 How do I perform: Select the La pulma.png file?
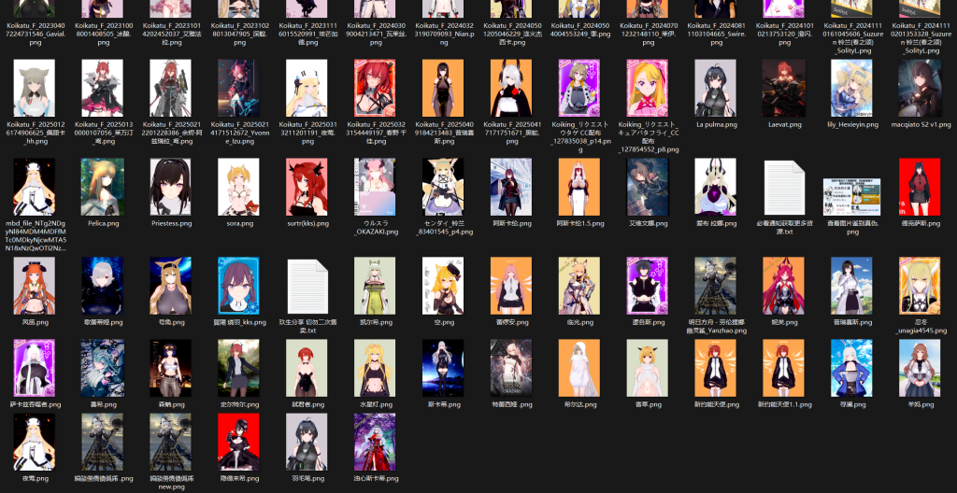(x=716, y=88)
